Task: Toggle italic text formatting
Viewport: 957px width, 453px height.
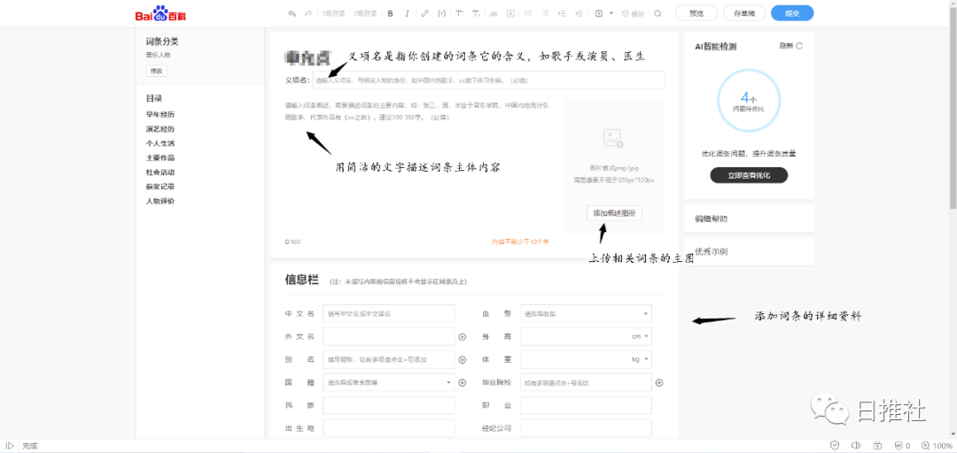Action: (407, 13)
